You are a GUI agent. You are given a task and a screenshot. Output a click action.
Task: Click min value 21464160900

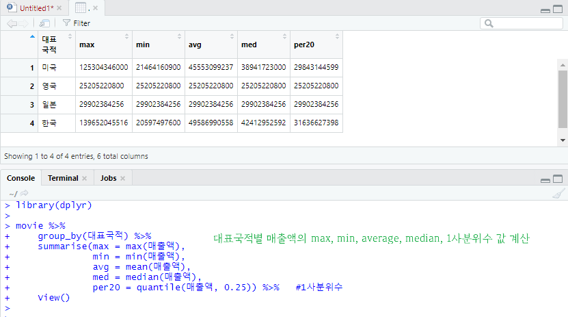[159, 68]
